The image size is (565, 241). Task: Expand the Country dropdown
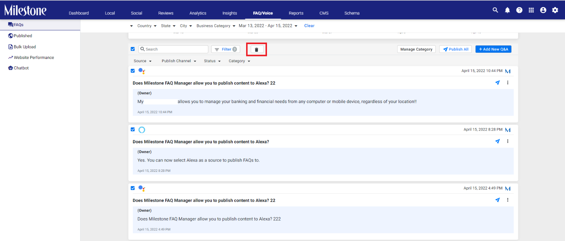(x=147, y=26)
